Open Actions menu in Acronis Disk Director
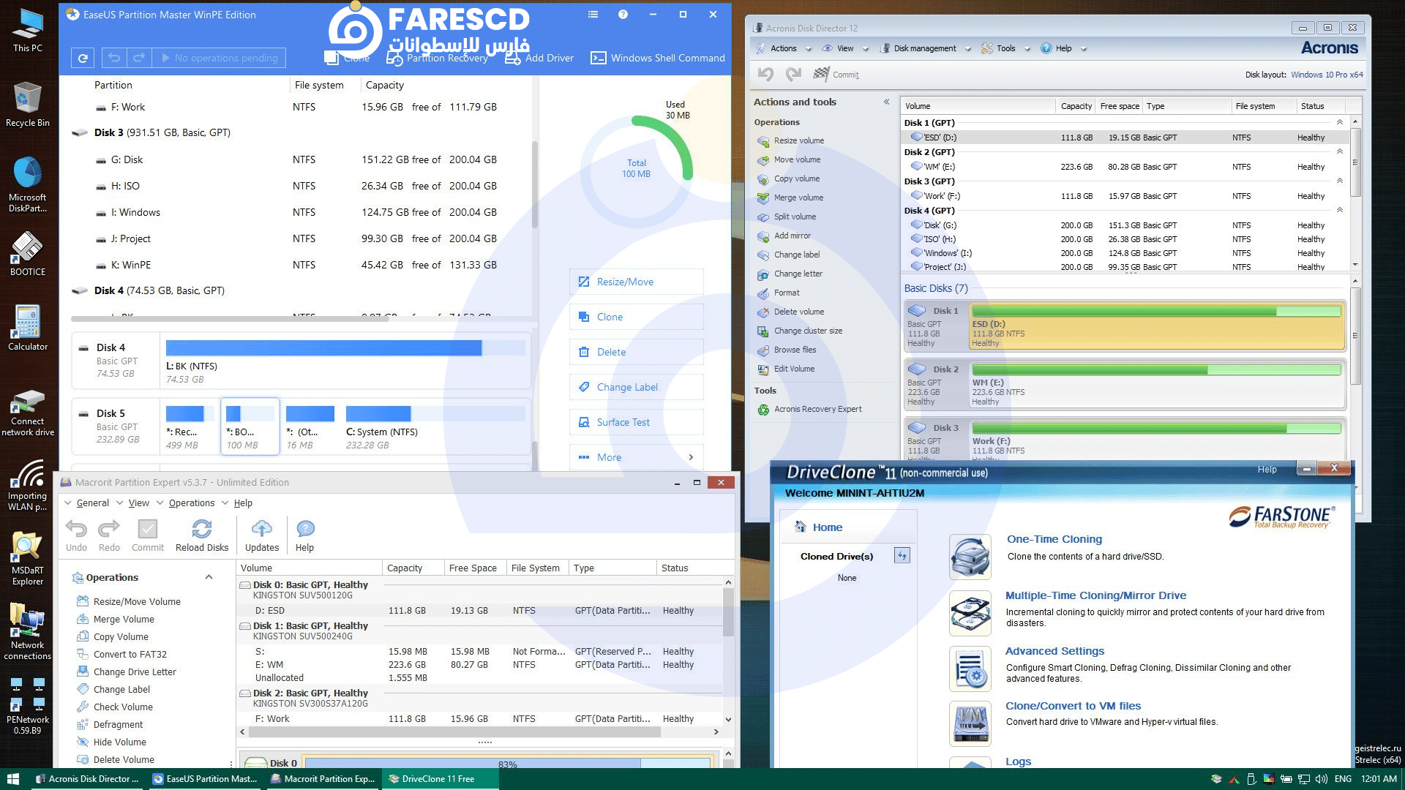1405x790 pixels. pyautogui.click(x=783, y=48)
